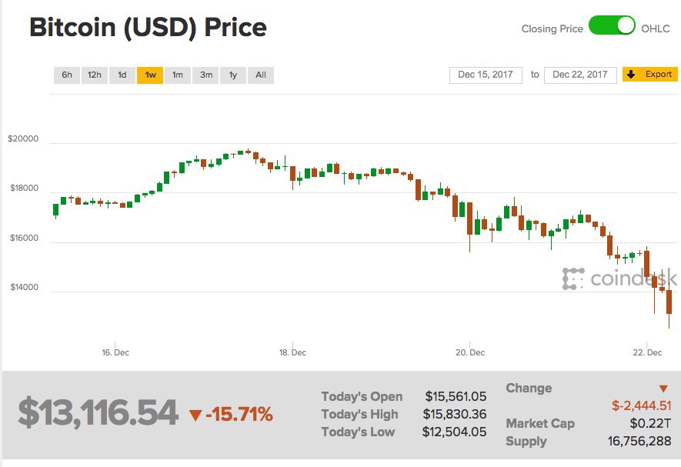Click the Closing Price label

pyautogui.click(x=552, y=28)
